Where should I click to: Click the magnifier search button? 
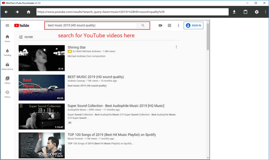(143, 25)
